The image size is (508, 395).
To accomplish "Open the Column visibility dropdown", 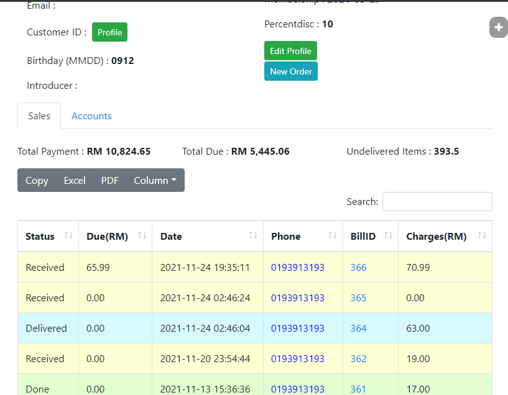I will click(x=155, y=180).
